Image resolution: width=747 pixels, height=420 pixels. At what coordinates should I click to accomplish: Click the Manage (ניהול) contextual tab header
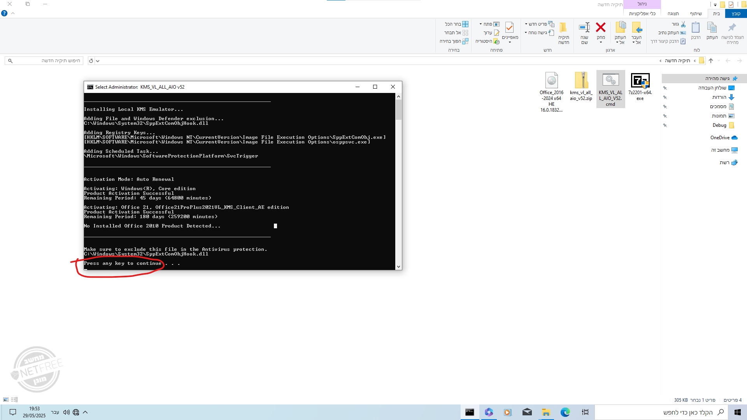pos(642,4)
